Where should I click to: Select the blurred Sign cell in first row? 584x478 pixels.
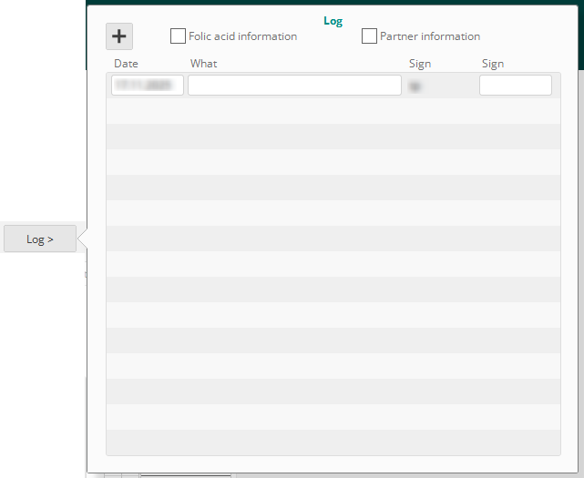(x=415, y=85)
